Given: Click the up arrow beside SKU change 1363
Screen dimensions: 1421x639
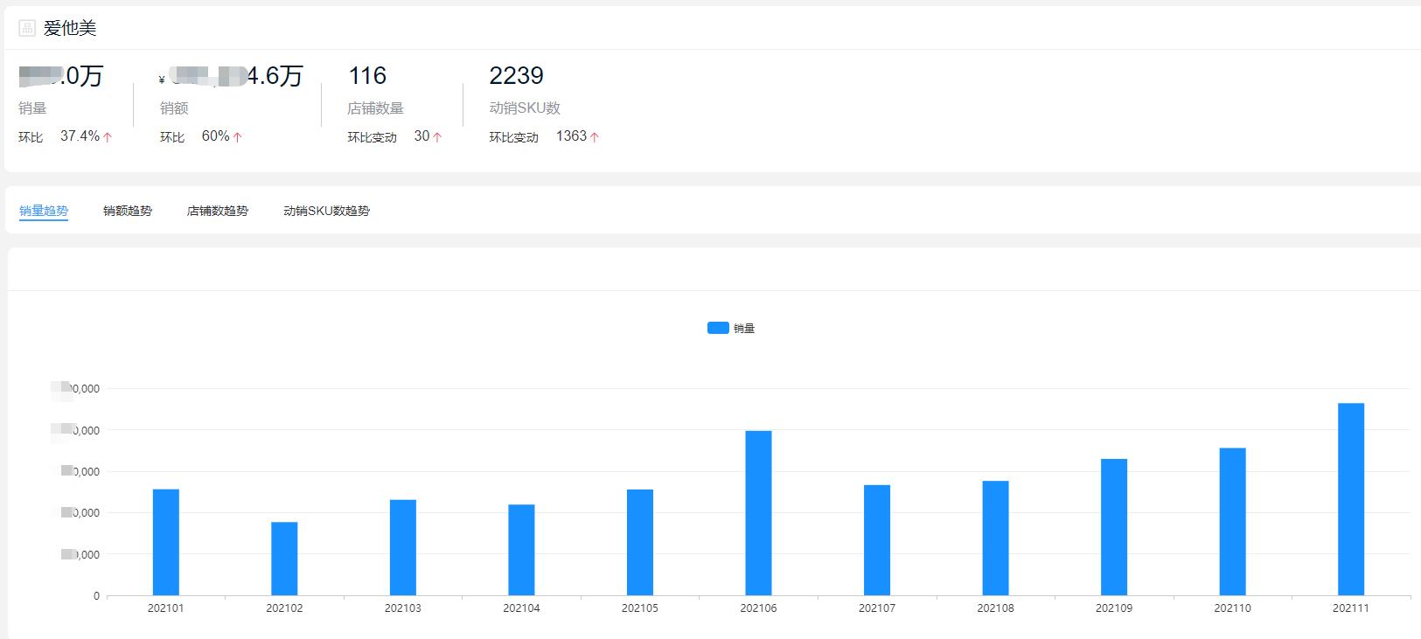Looking at the screenshot, I should pos(595,137).
